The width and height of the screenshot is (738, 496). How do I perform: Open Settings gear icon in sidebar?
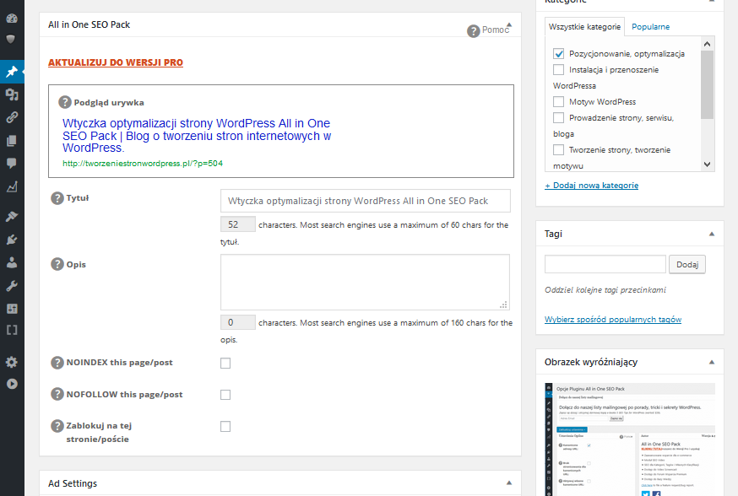(12, 362)
